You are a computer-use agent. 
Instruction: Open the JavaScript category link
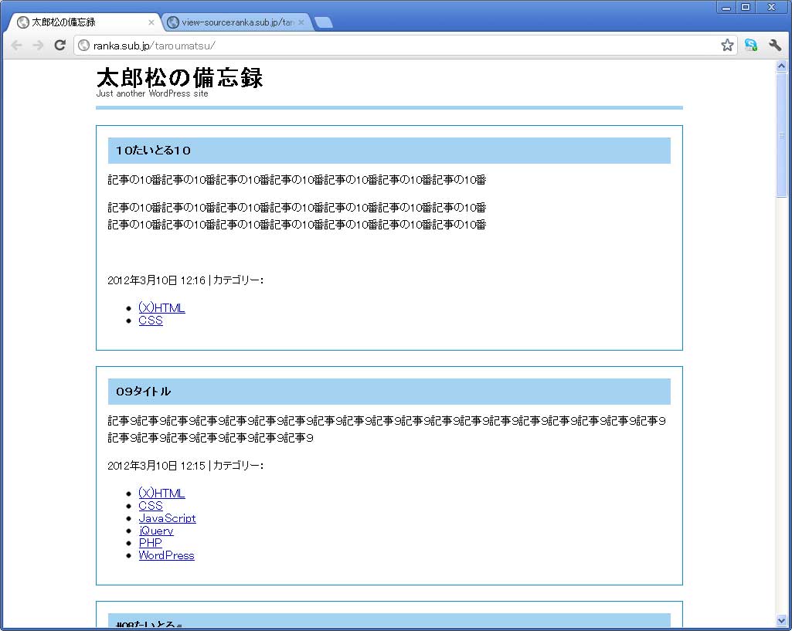point(167,518)
